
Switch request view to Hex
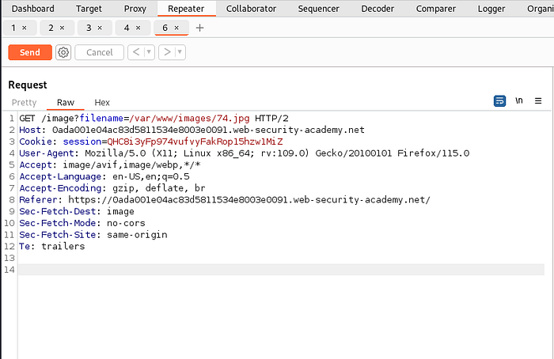[x=102, y=102]
